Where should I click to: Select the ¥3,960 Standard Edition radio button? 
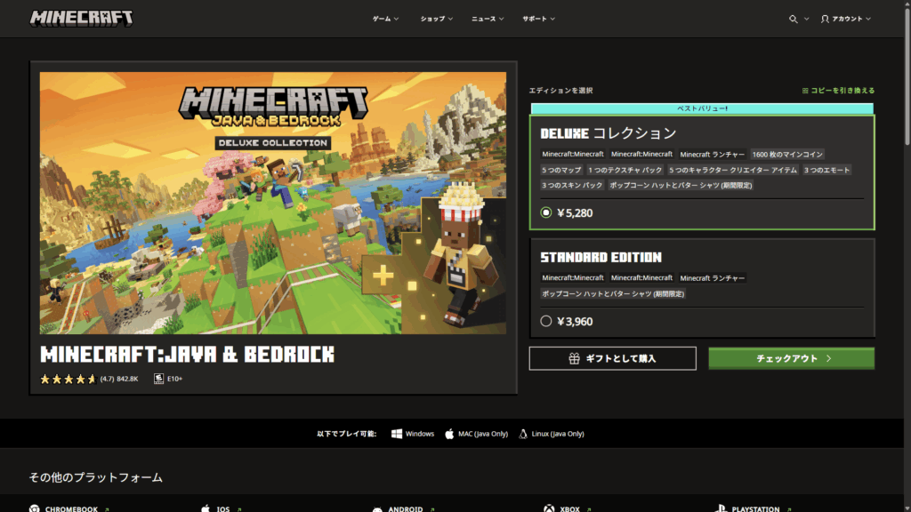pyautogui.click(x=546, y=321)
